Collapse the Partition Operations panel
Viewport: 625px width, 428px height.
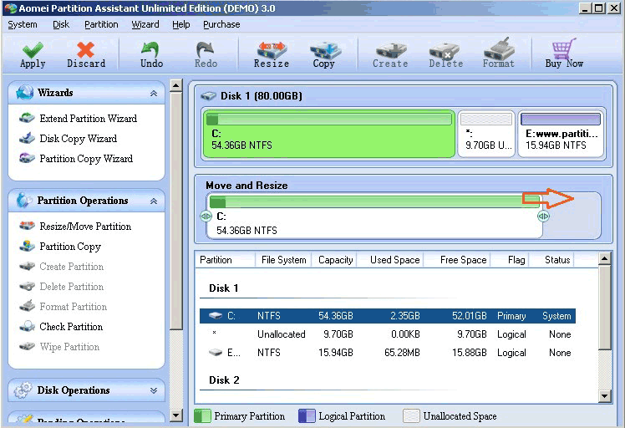coord(154,201)
